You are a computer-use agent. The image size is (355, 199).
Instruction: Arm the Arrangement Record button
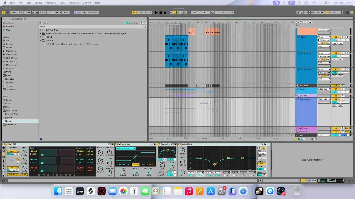[165, 12]
